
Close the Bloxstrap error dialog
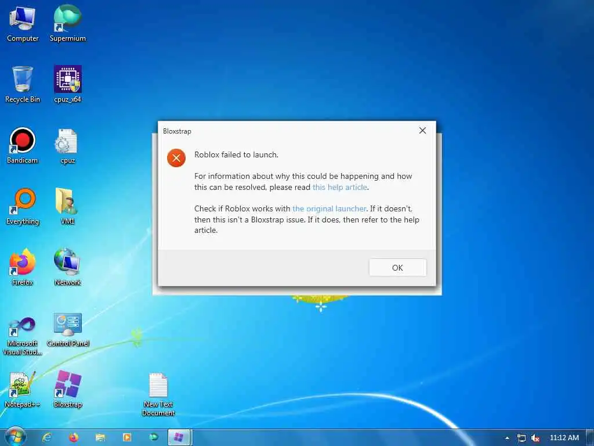(422, 131)
